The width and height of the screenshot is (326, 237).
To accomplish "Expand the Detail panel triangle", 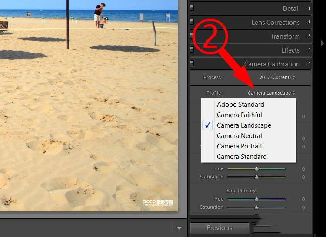I will (308, 8).
